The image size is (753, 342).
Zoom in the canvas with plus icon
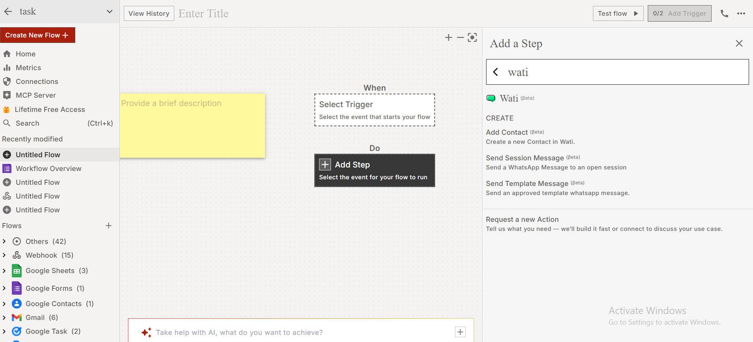pos(449,37)
